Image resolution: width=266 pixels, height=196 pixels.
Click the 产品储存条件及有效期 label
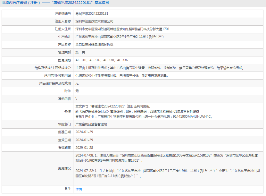(55, 83)
